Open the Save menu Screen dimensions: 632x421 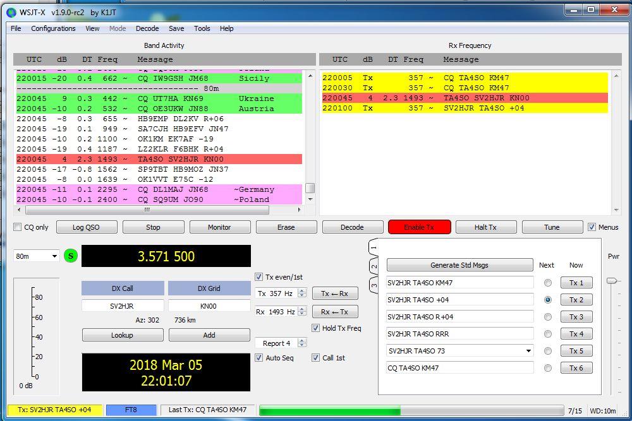(176, 28)
